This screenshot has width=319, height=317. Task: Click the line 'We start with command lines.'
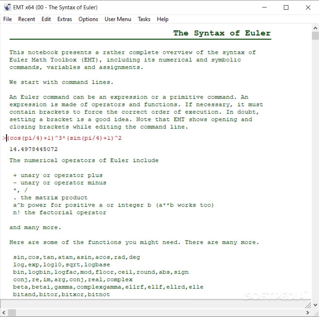[61, 82]
